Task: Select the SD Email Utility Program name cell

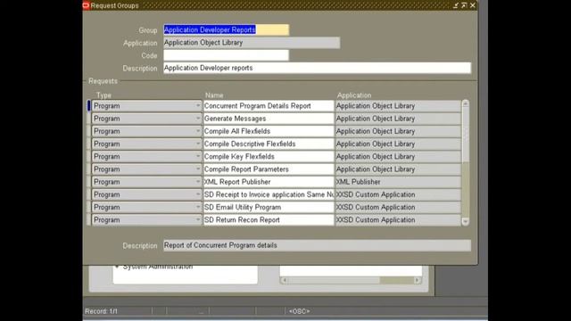Action: click(269, 207)
